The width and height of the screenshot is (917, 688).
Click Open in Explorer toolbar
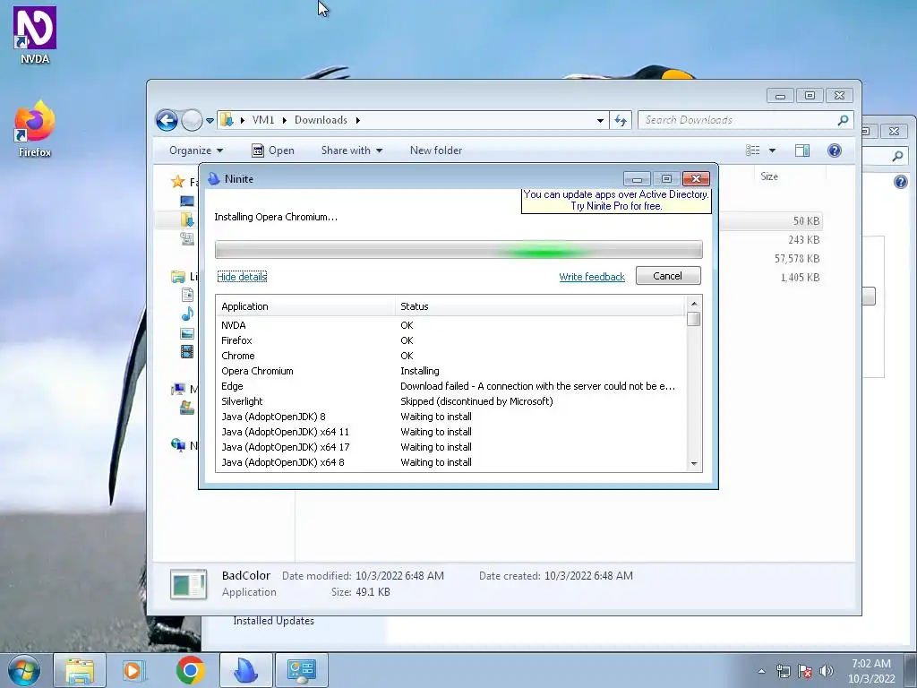point(272,150)
